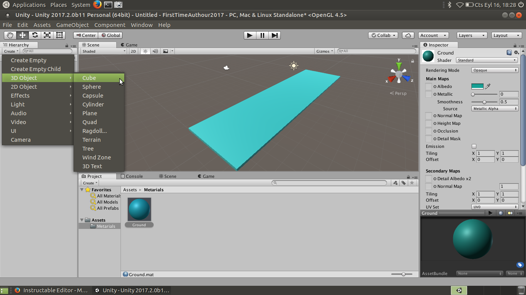
Task: Toggle scene lighting sun icon
Action: coord(145,51)
